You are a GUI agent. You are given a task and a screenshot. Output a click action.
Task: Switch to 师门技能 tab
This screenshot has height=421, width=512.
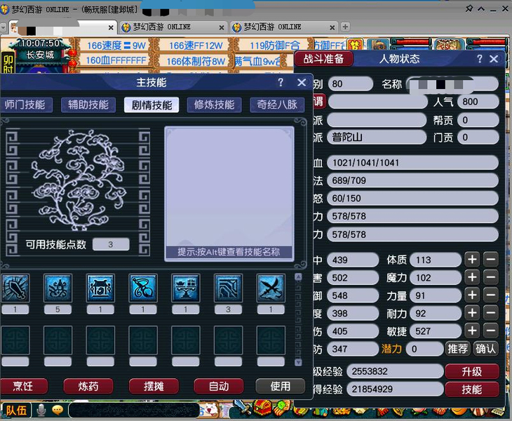25,105
